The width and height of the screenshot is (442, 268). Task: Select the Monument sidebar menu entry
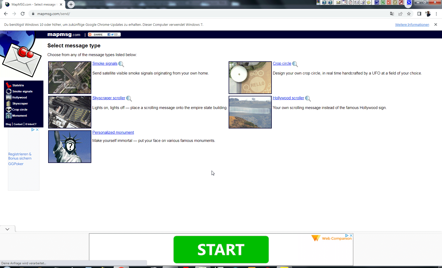tap(19, 116)
